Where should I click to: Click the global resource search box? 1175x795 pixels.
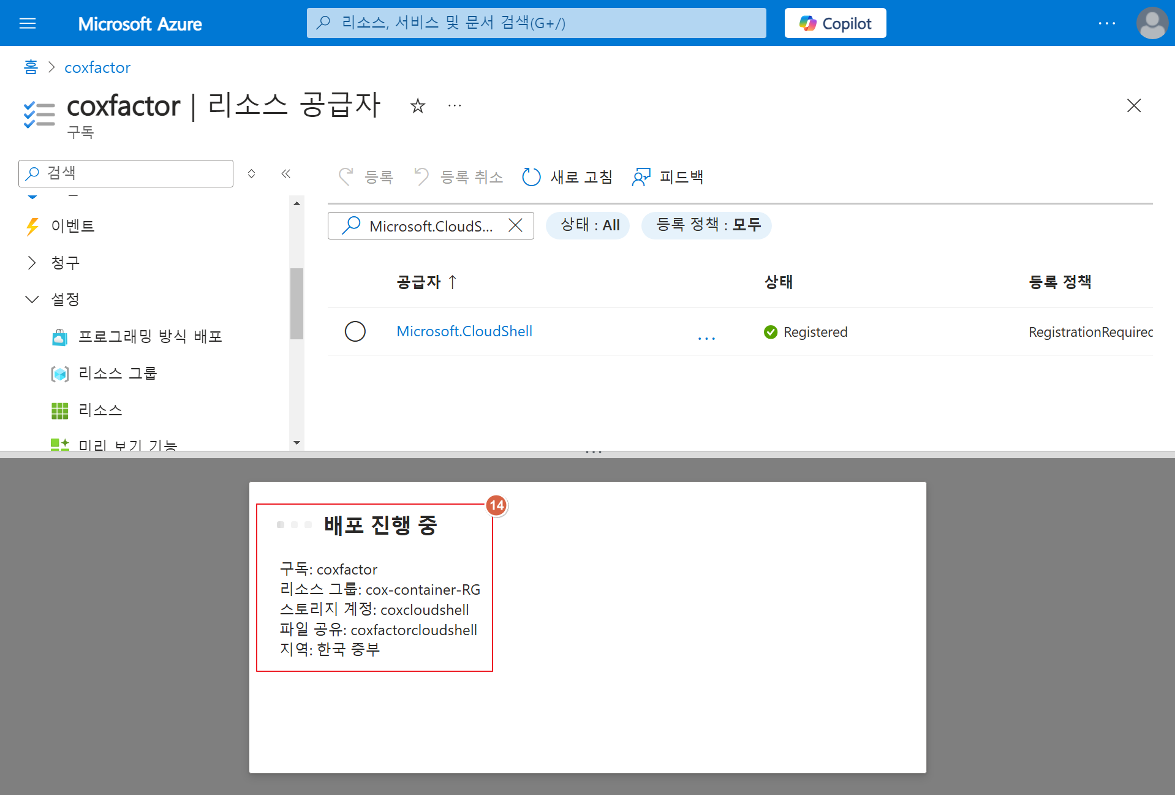coord(536,23)
